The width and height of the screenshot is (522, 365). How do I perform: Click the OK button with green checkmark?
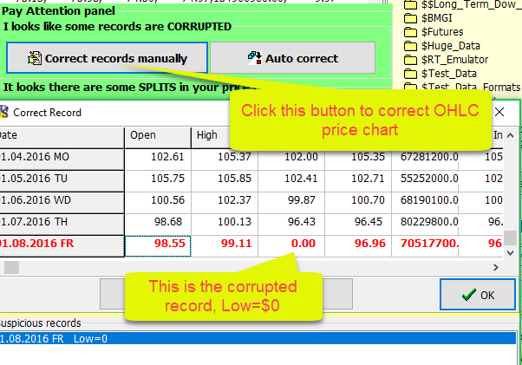(x=477, y=295)
